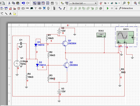This screenshot has height=106, width=140.
Task: Select the V1 AC voltage source
Action: (17, 64)
